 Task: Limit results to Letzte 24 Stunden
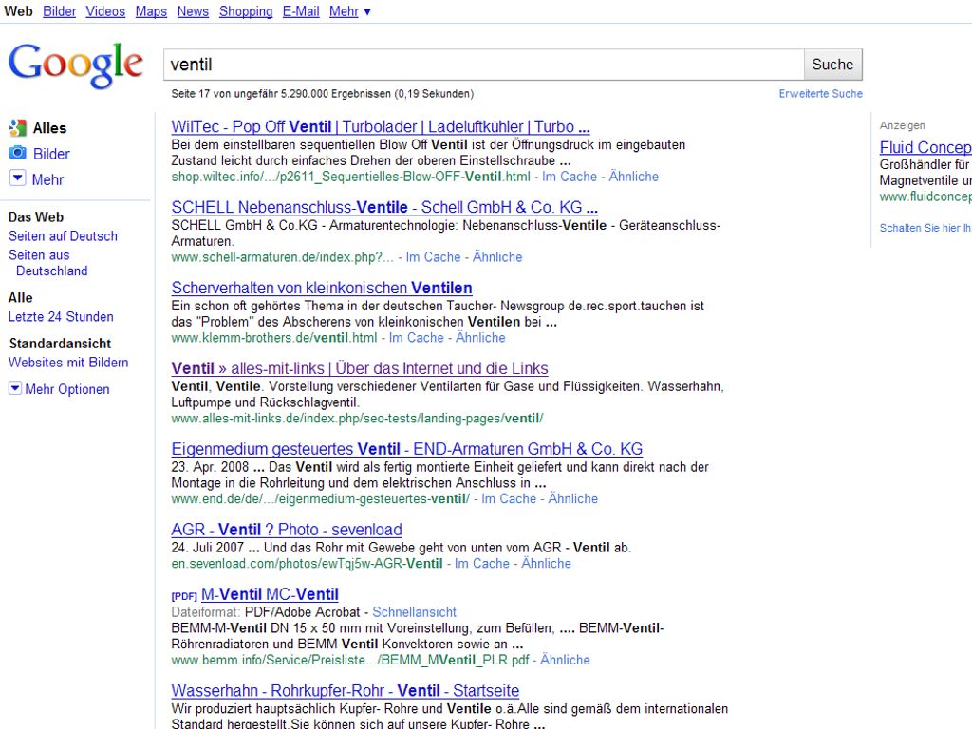click(x=61, y=317)
